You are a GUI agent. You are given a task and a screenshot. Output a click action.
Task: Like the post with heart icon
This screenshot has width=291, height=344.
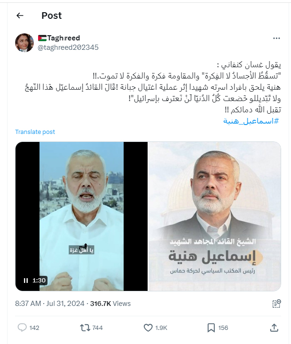click(148, 328)
